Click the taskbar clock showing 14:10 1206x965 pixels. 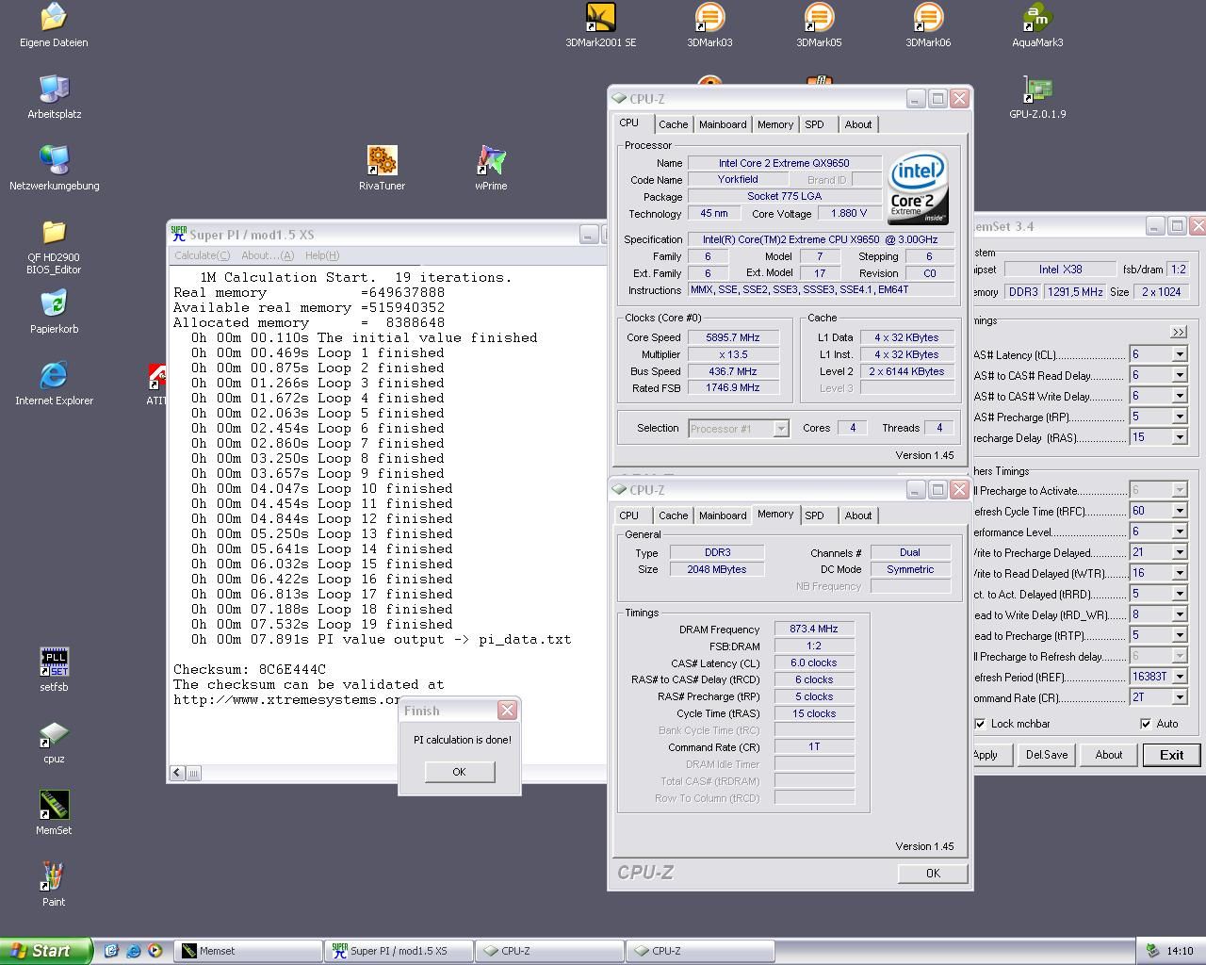[1180, 951]
